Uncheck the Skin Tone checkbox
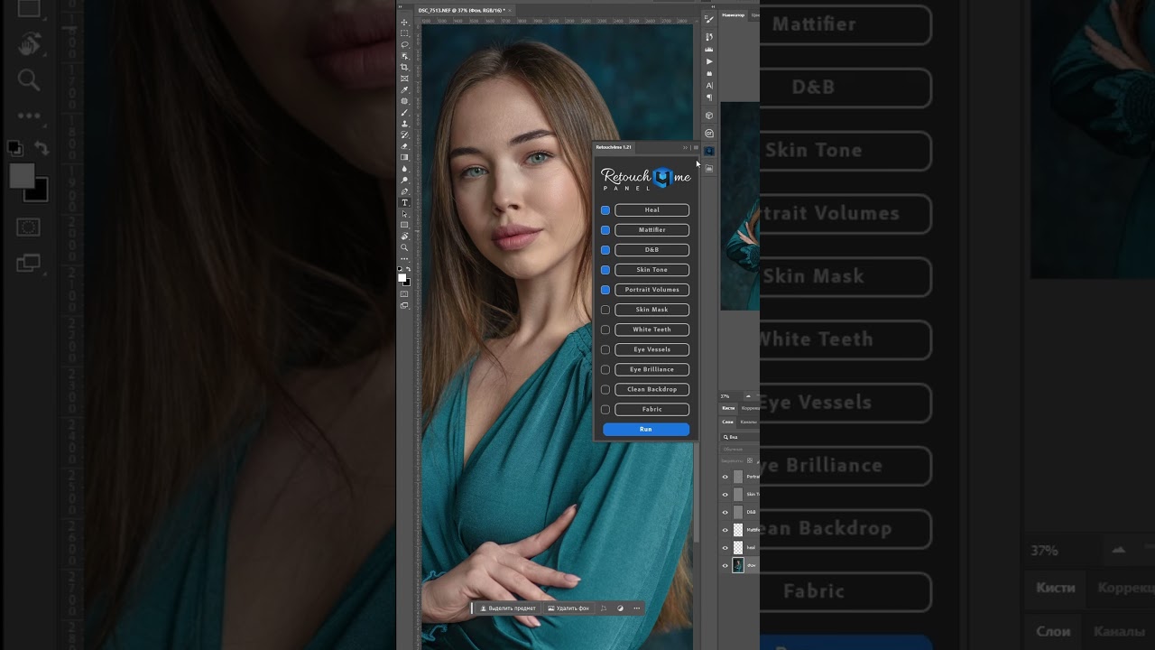Viewport: 1155px width, 650px height. [x=605, y=270]
